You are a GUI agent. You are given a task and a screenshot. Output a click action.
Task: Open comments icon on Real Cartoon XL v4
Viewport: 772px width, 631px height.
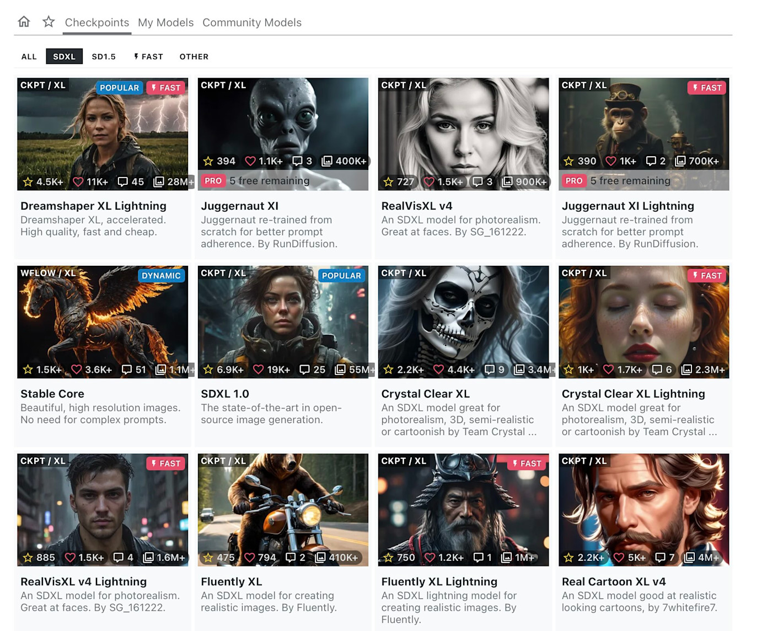tap(660, 558)
